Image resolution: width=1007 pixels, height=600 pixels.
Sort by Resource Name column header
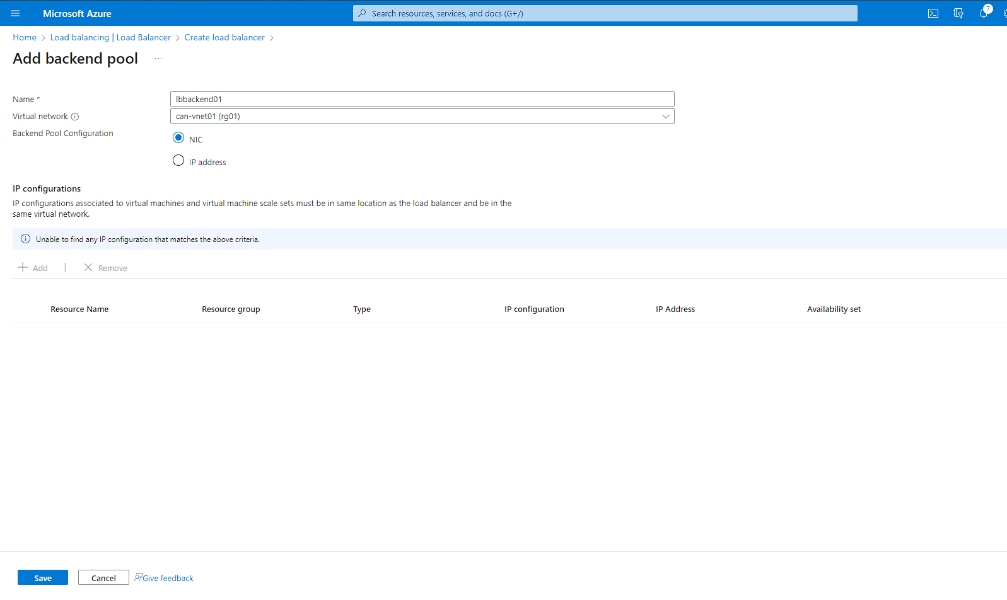[79, 309]
